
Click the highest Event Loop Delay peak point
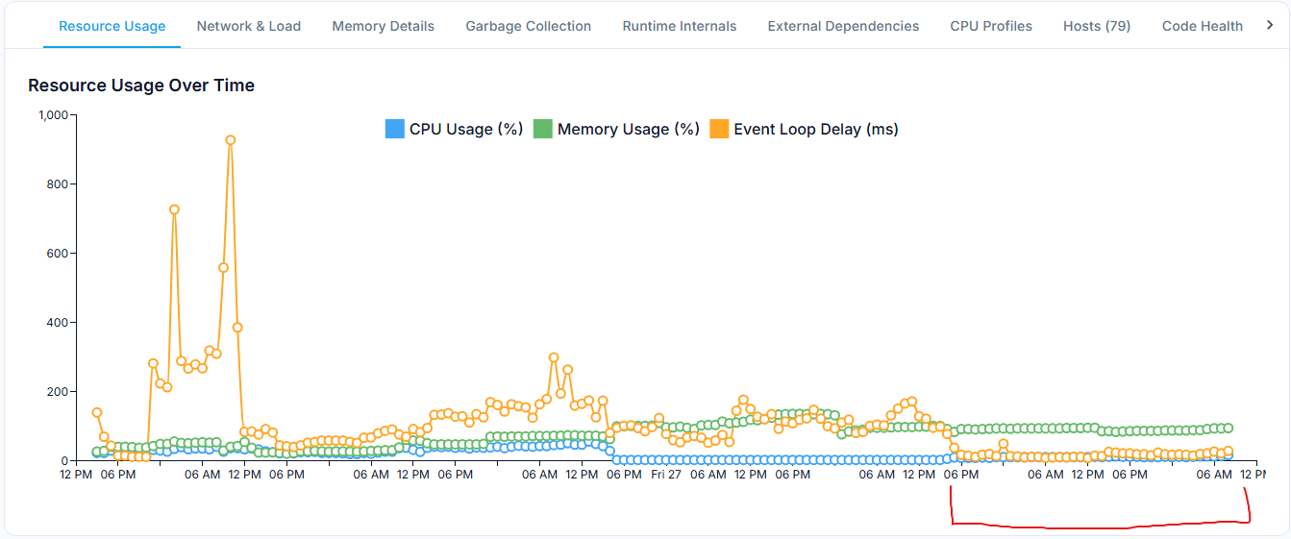pos(231,140)
